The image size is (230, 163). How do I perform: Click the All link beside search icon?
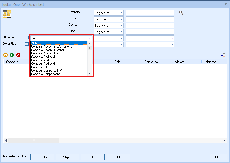point(188,13)
